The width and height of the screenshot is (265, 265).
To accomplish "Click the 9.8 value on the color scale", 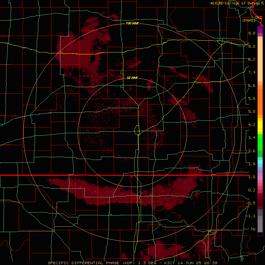I will tap(252, 33).
